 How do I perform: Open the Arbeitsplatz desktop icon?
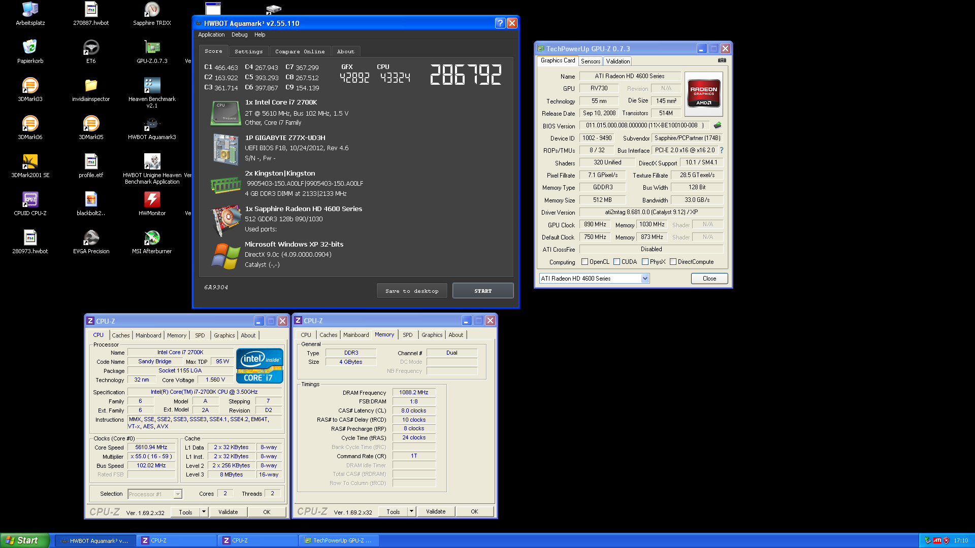30,13
